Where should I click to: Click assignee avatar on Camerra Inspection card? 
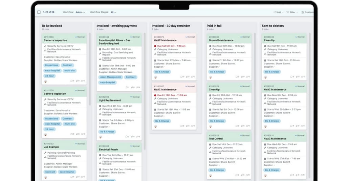(45, 82)
